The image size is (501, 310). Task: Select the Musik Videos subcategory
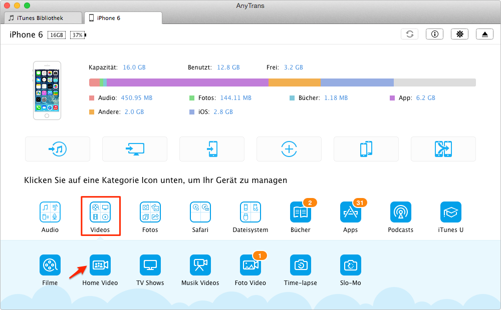[x=200, y=265]
